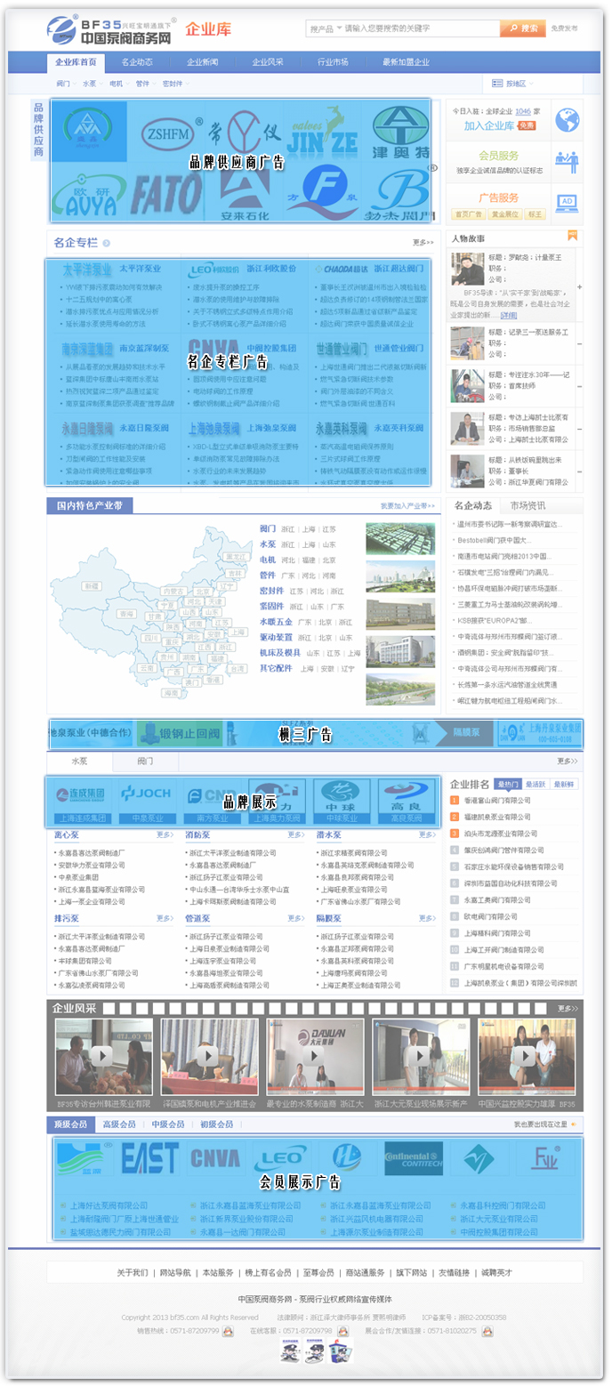Select the 最活跃 ranking tab
The image size is (612, 1386).
click(535, 785)
